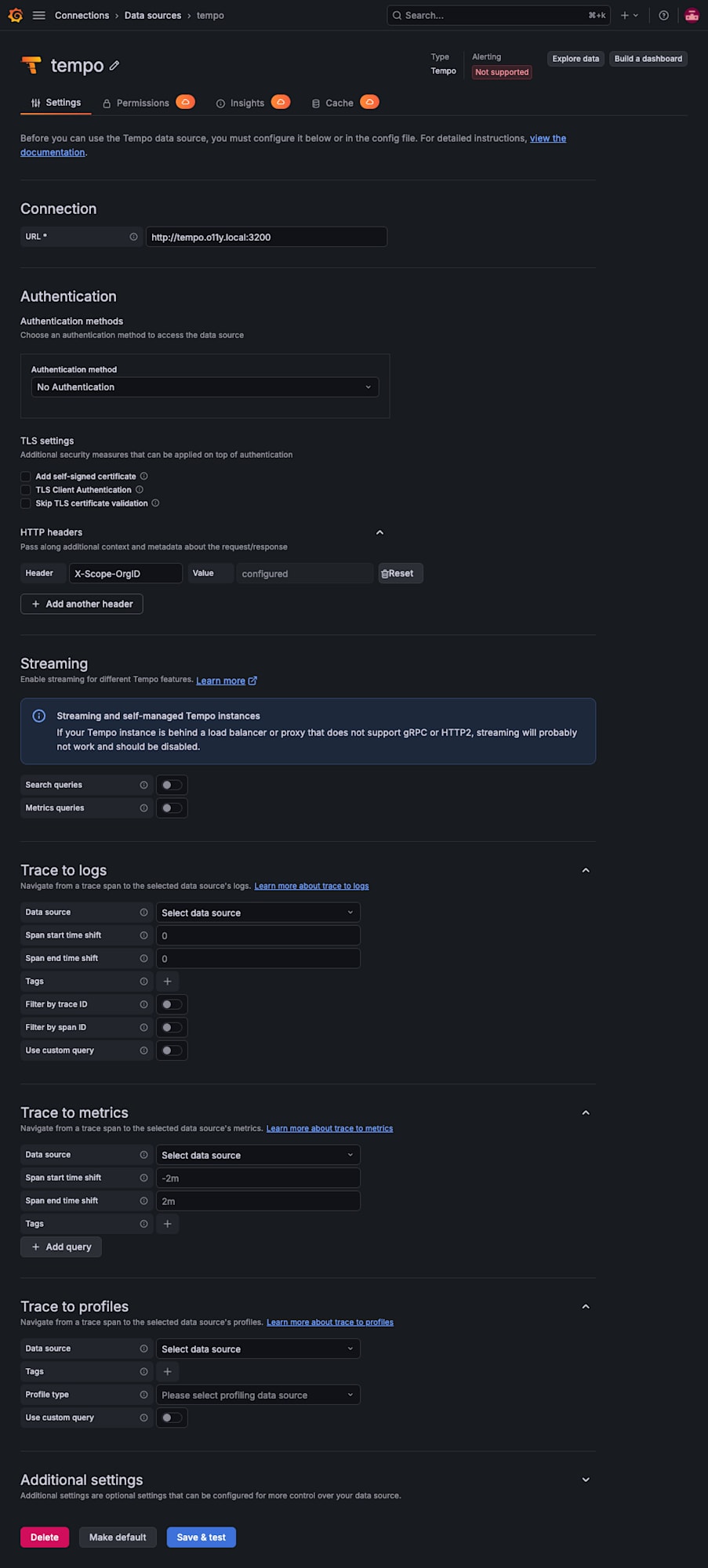Open Trace to metrics data source dropdown
This screenshot has height=1568, width=708.
(258, 1155)
